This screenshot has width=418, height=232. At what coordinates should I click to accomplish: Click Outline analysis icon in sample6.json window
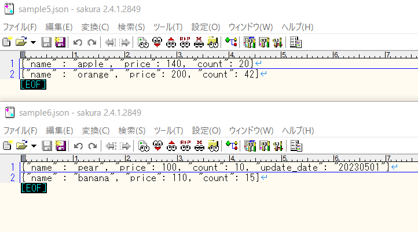tap(232, 146)
